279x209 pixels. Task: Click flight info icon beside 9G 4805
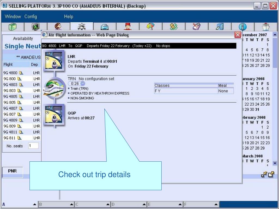click(21, 97)
